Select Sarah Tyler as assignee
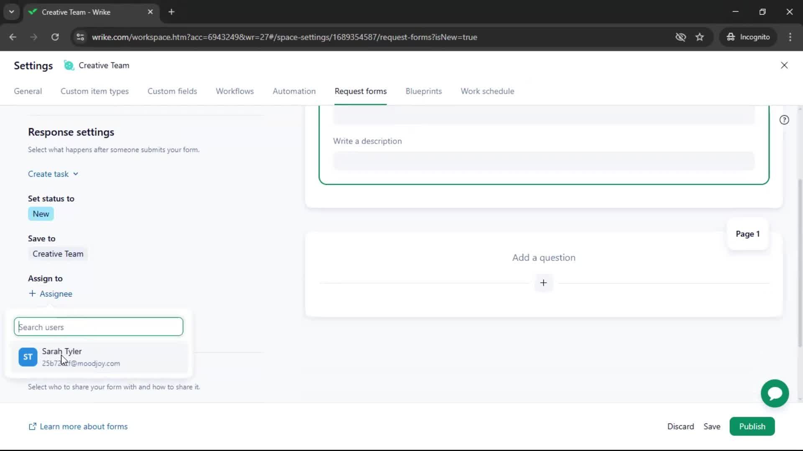The height and width of the screenshot is (451, 803). click(99, 357)
